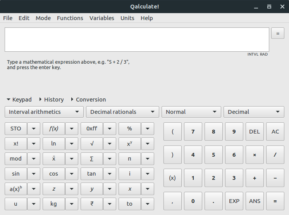Image resolution: width=289 pixels, height=215 pixels.
Task: Insert the x variable
Action: [x=130, y=189]
